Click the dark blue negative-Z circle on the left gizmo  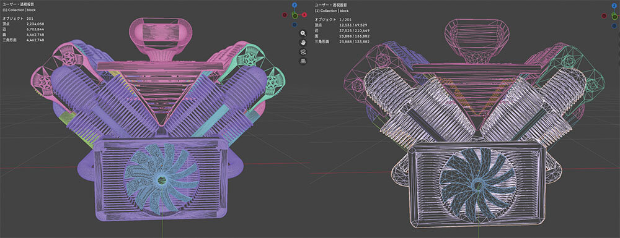pyautogui.click(x=294, y=25)
